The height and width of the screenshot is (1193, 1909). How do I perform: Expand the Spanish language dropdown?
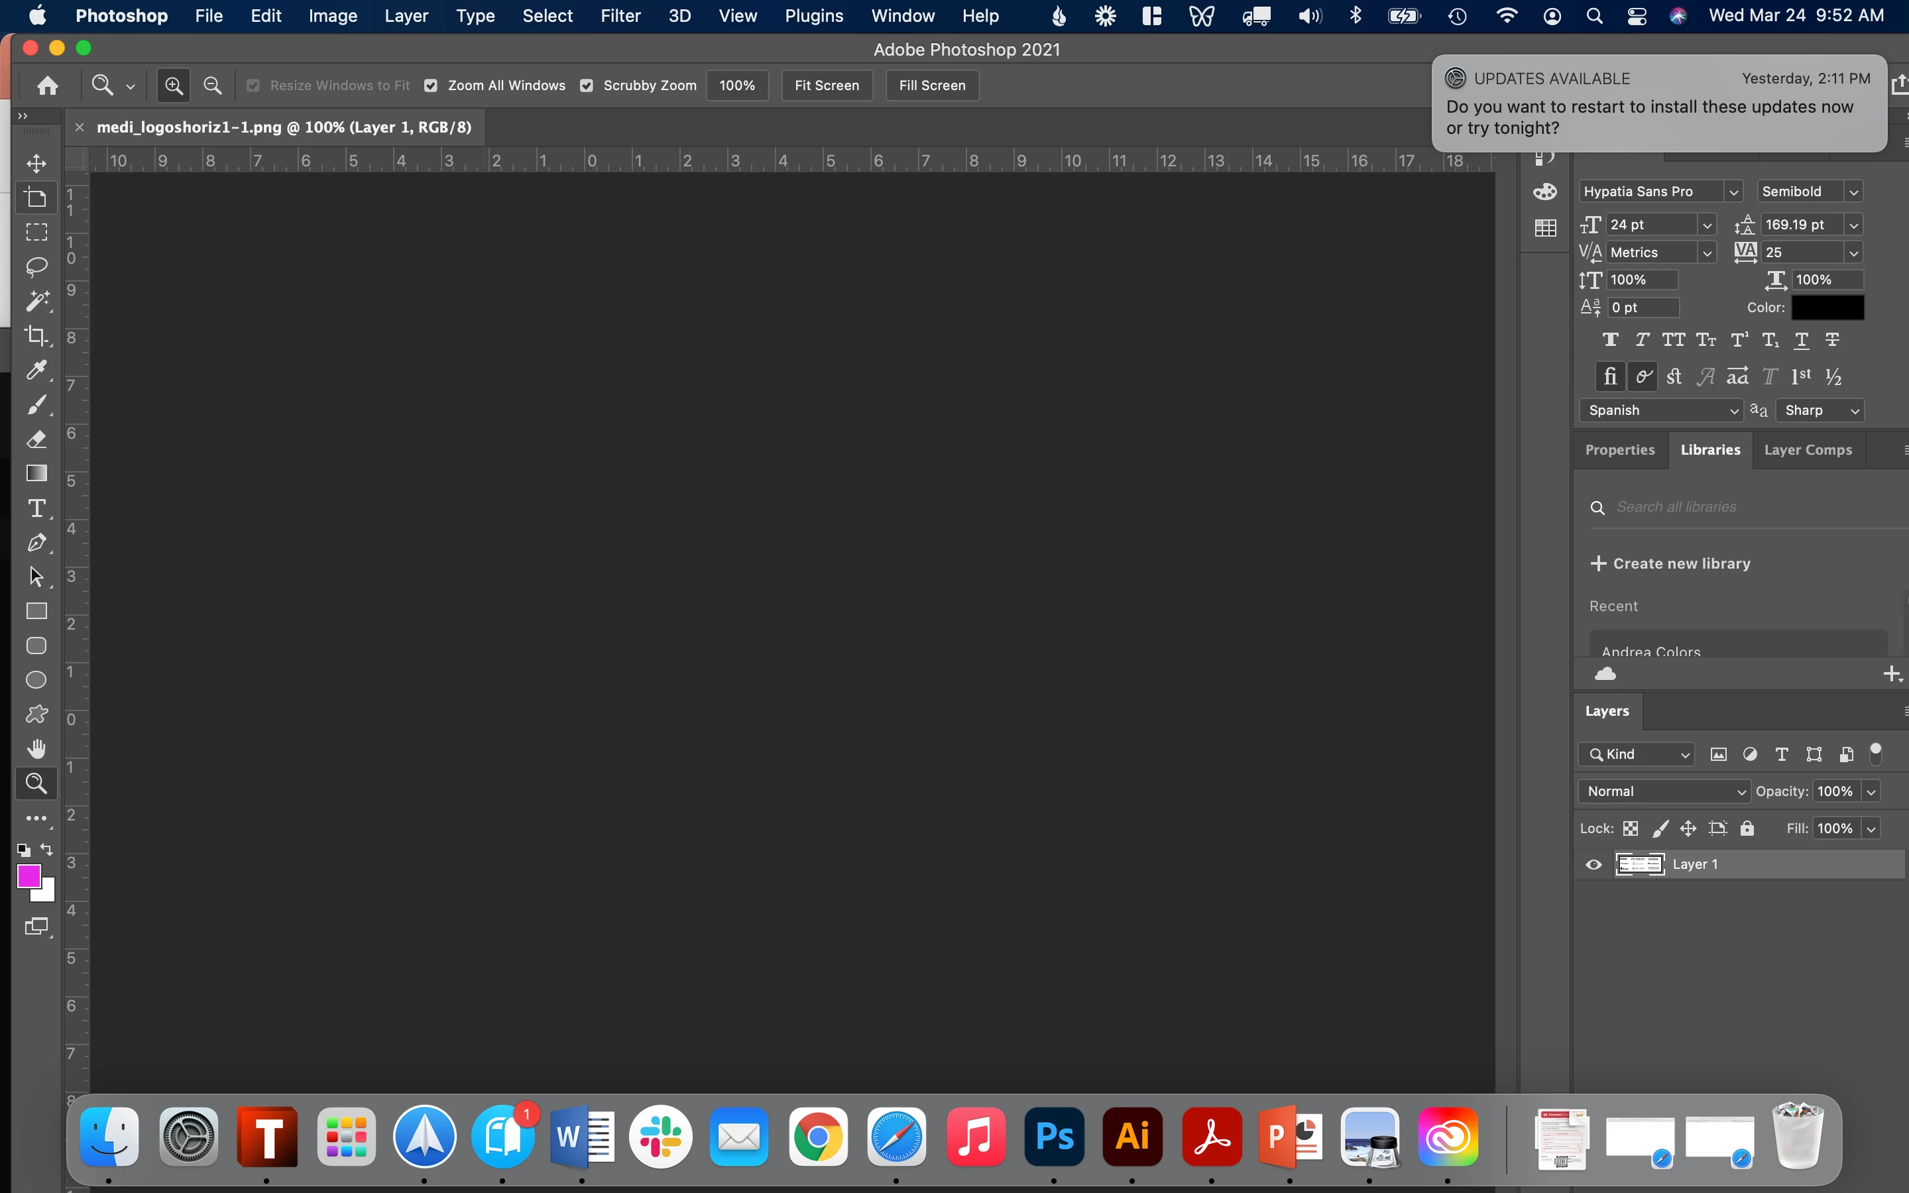tap(1660, 410)
